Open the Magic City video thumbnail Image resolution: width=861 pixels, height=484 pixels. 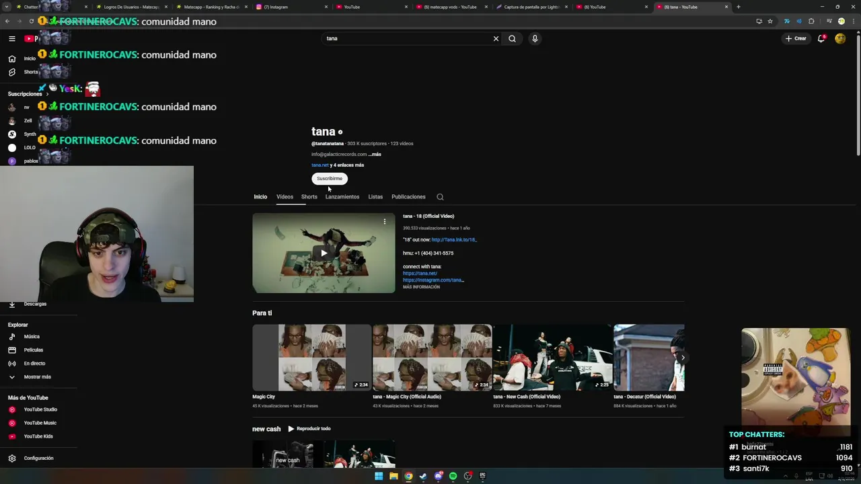(x=311, y=358)
